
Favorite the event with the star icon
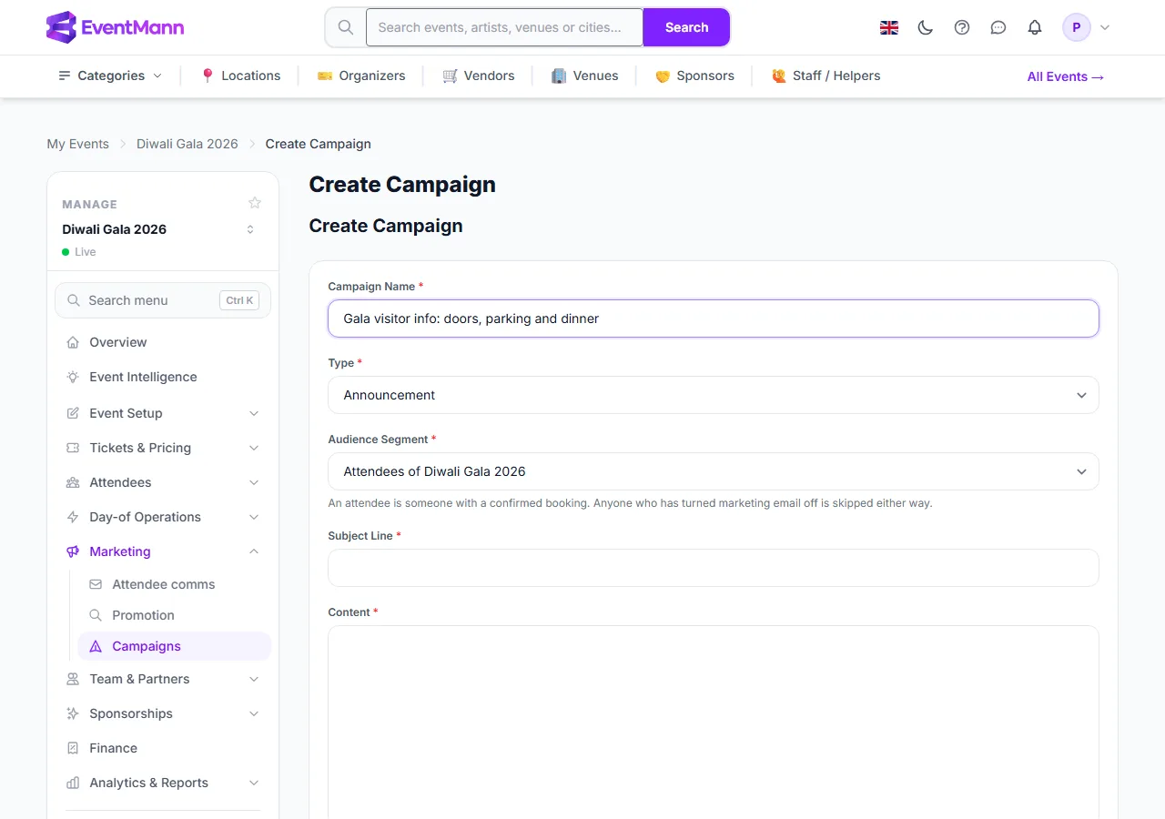coord(255,203)
